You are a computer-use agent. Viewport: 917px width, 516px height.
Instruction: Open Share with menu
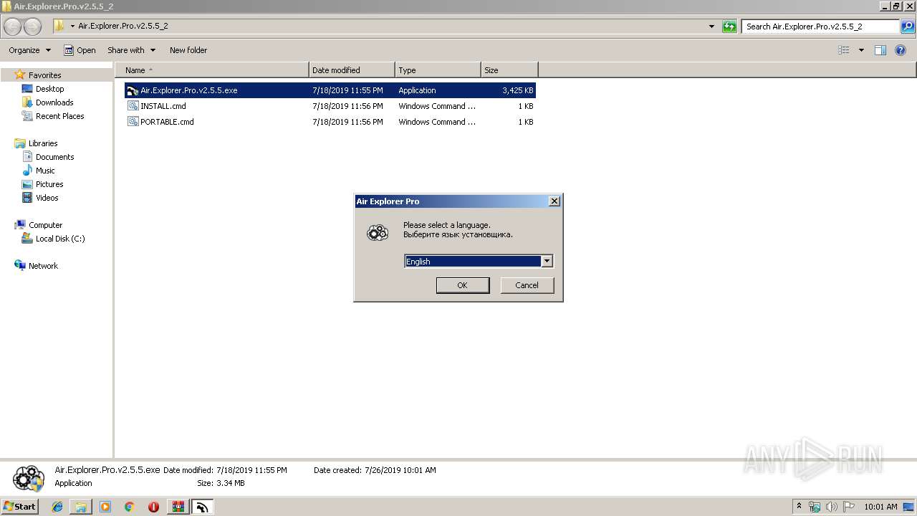point(131,50)
